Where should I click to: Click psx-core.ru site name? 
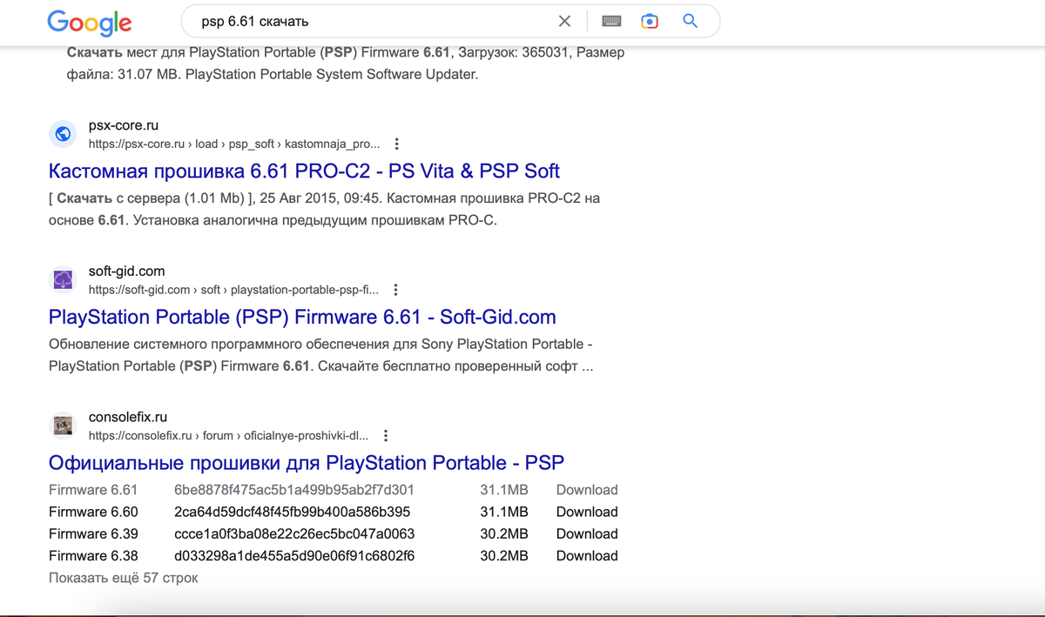point(124,125)
